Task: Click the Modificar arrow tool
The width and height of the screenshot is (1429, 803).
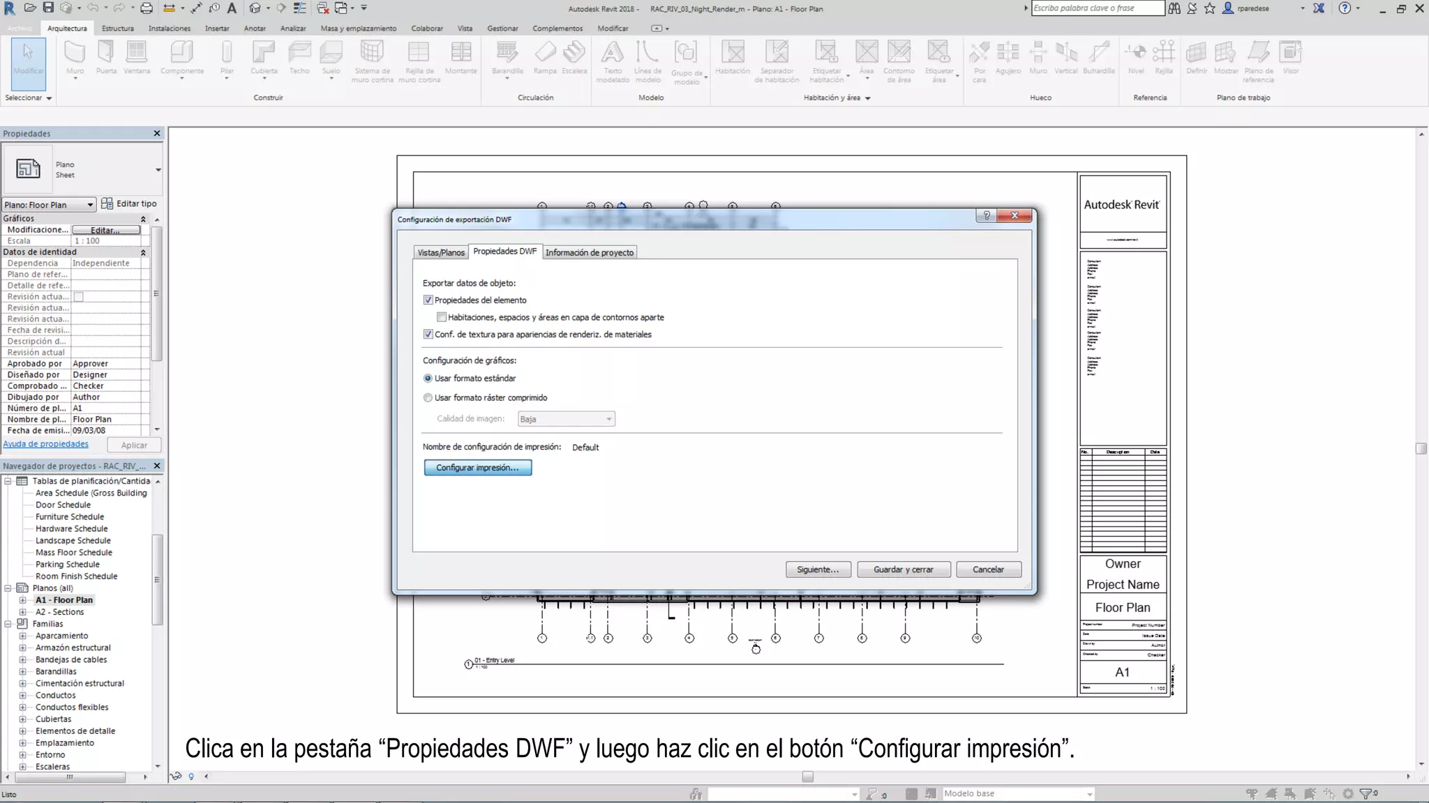Action: (29, 63)
